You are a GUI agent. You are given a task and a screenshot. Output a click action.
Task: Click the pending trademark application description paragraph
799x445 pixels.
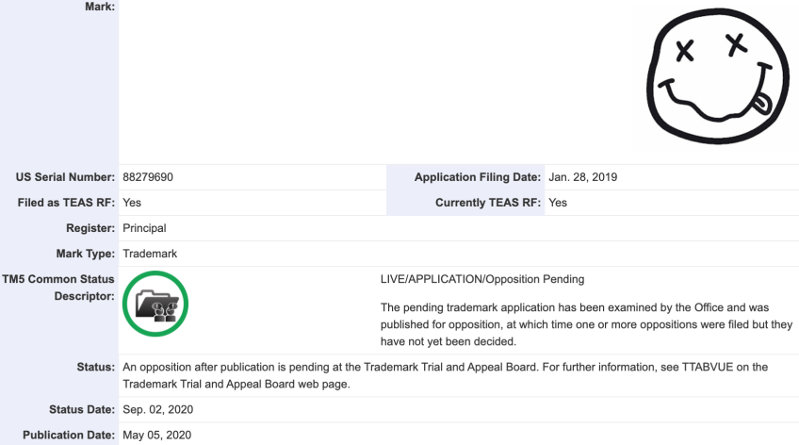(586, 324)
